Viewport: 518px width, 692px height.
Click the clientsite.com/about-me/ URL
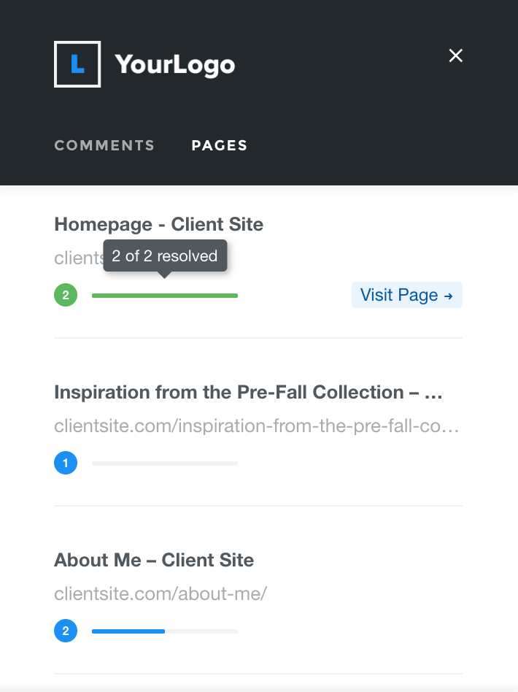[161, 593]
